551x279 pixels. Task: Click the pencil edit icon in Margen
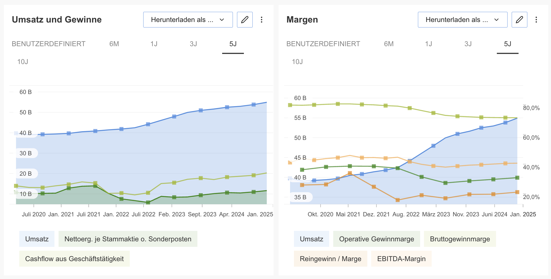point(519,20)
